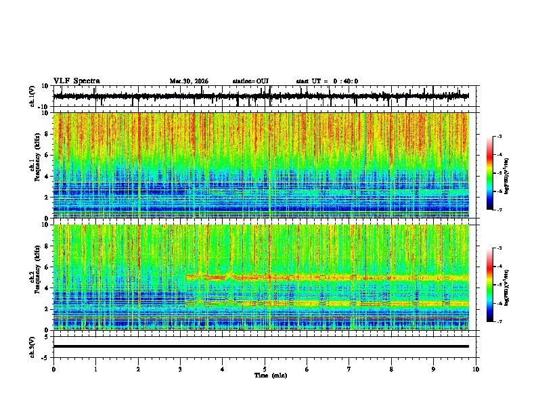
Task: Click the "-7" label on ch.1 colorbar
Action: pos(499,210)
